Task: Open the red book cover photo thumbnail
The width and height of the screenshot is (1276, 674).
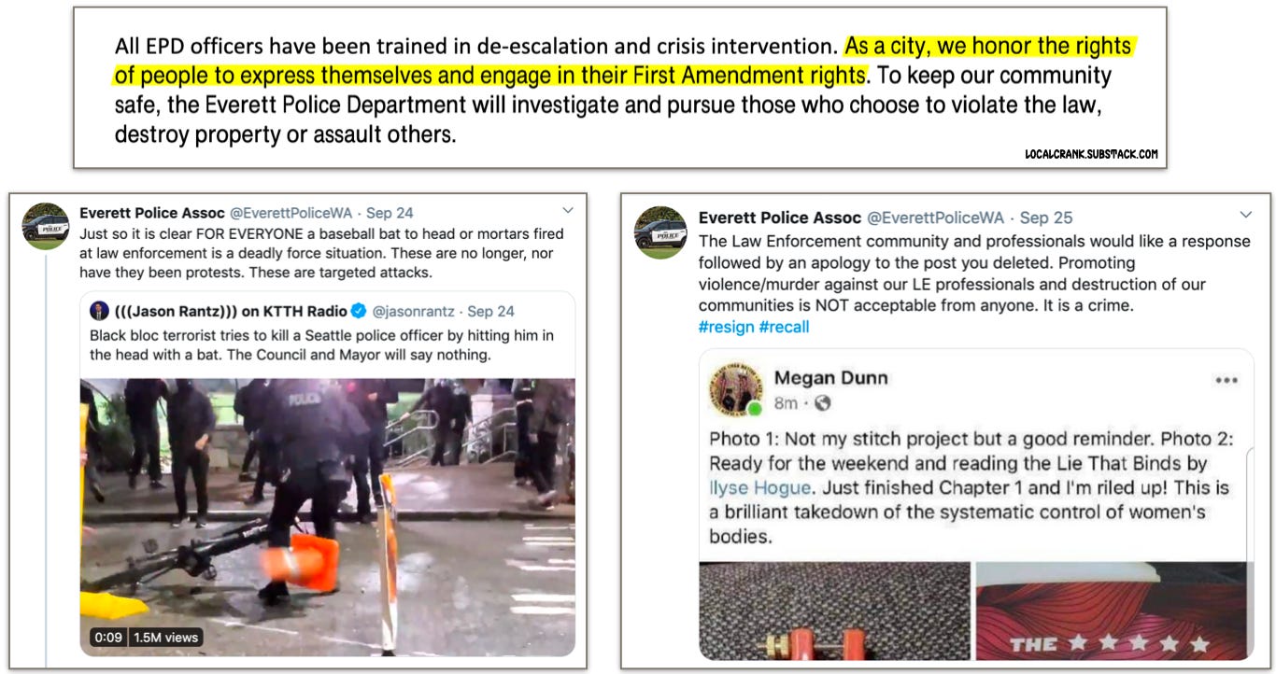Action: point(1112,611)
